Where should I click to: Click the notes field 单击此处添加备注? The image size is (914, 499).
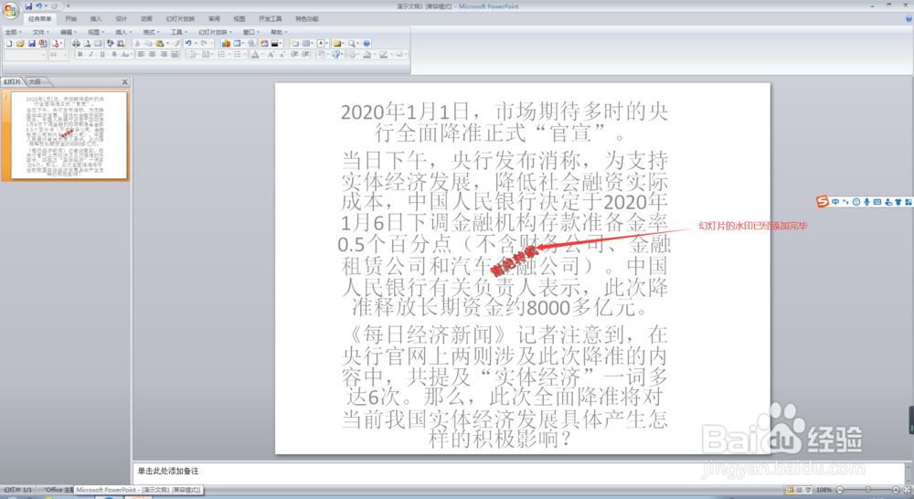tap(168, 471)
